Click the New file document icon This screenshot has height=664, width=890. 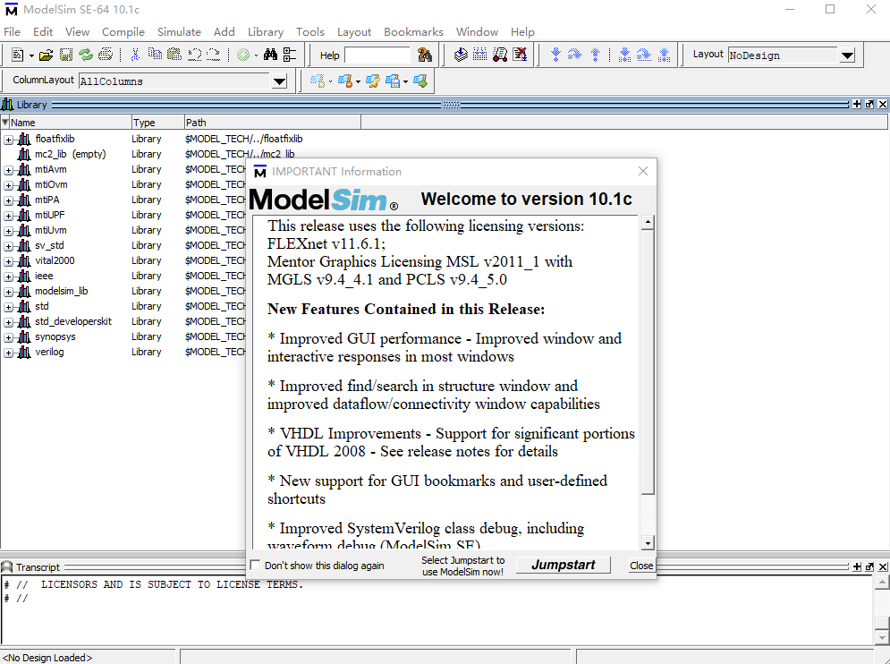18,55
